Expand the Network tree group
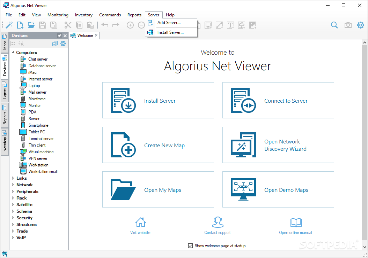The width and height of the screenshot is (368, 258). 13,185
